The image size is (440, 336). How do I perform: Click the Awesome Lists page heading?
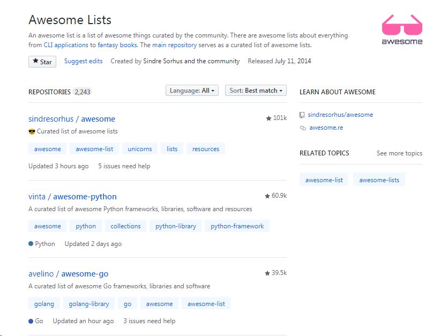tap(70, 20)
